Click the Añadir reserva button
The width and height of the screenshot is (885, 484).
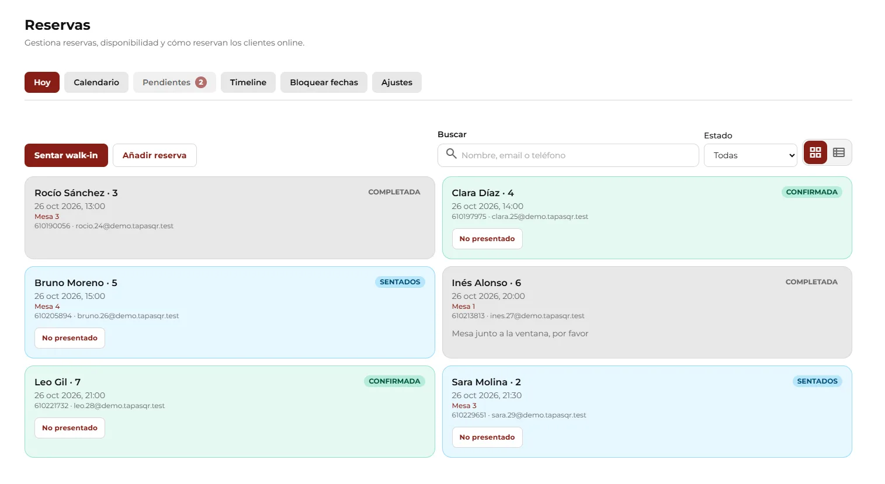(155, 155)
